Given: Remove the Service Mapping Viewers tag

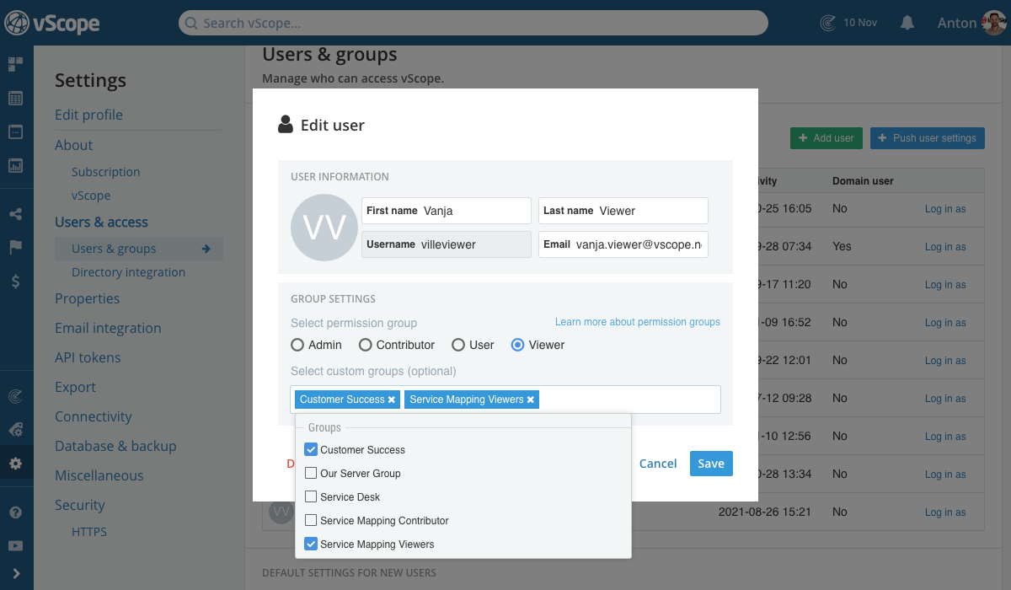Looking at the screenshot, I should pyautogui.click(x=531, y=400).
